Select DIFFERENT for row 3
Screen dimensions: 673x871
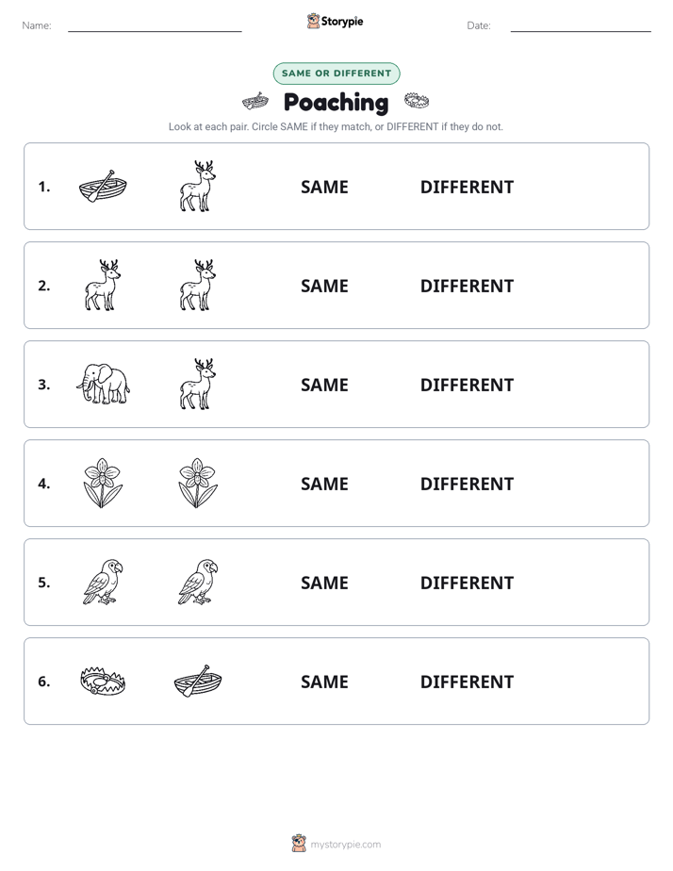click(467, 385)
